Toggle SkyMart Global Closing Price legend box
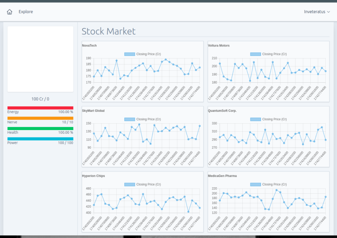 pos(130,119)
